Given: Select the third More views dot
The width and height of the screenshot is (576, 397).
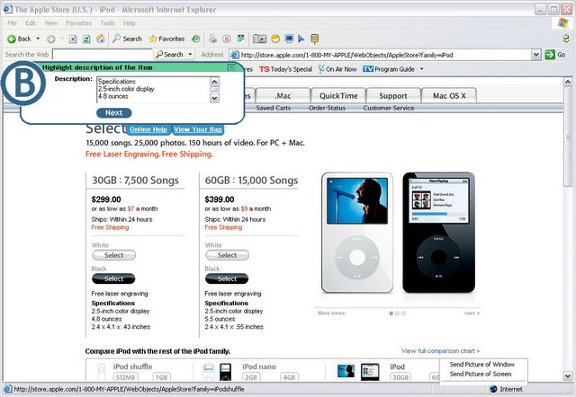Looking at the screenshot, I should (x=403, y=313).
